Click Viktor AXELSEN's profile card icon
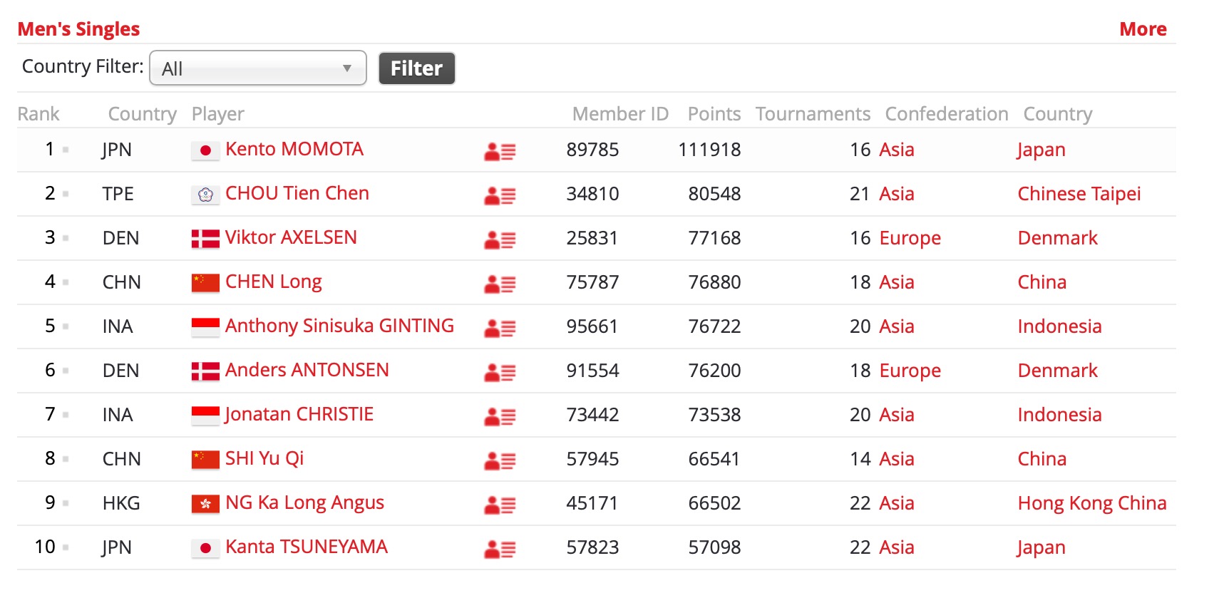Image resolution: width=1219 pixels, height=593 pixels. (500, 239)
